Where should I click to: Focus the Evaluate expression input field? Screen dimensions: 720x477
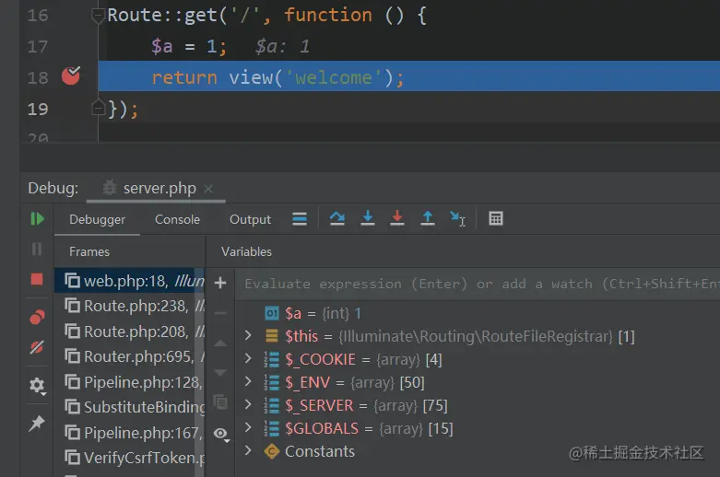click(478, 284)
